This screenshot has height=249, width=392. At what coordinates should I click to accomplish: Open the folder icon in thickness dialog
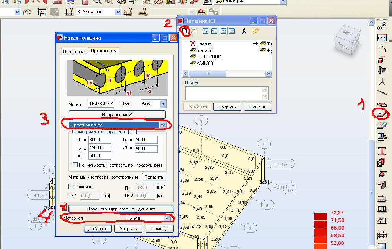click(x=255, y=31)
